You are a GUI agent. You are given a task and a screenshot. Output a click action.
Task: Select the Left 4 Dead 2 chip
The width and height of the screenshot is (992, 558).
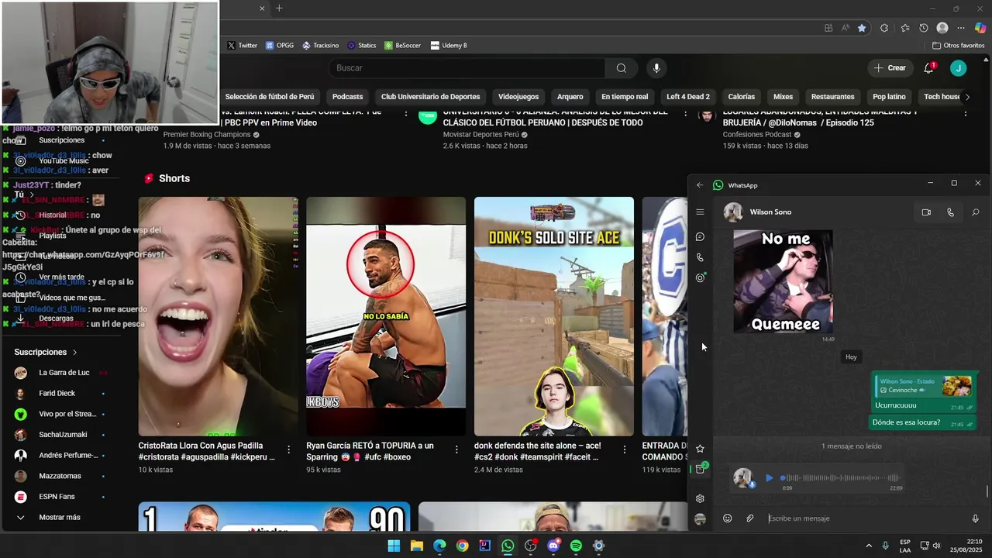688,97
